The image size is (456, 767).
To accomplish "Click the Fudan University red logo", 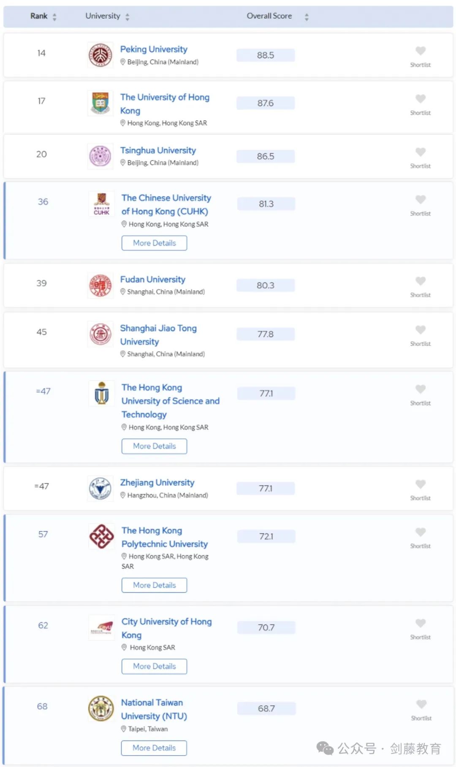I will [x=100, y=286].
